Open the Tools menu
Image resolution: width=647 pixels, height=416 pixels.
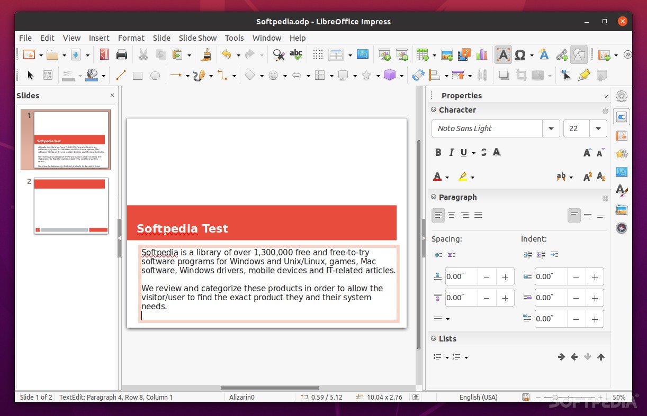click(x=234, y=38)
